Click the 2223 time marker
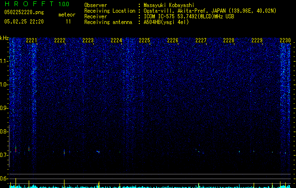 88,40
